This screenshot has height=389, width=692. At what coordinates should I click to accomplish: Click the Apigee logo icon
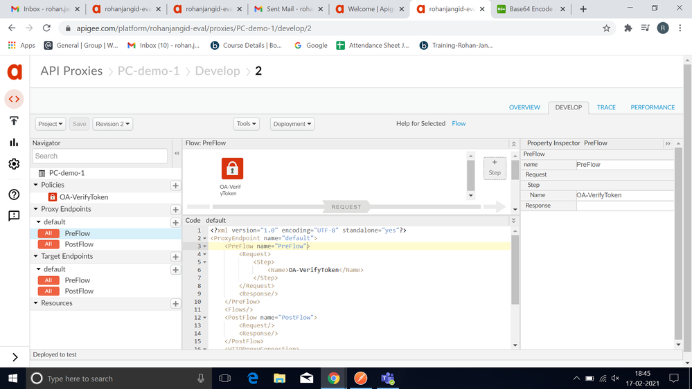pyautogui.click(x=15, y=71)
